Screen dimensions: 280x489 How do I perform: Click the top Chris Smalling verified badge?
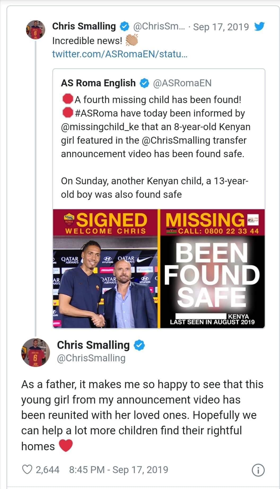tap(124, 27)
